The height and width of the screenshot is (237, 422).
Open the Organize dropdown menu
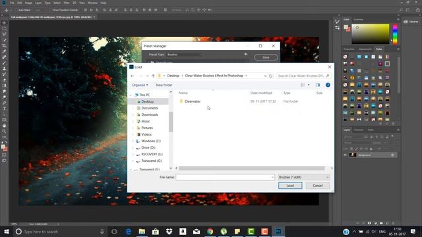pyautogui.click(x=140, y=85)
